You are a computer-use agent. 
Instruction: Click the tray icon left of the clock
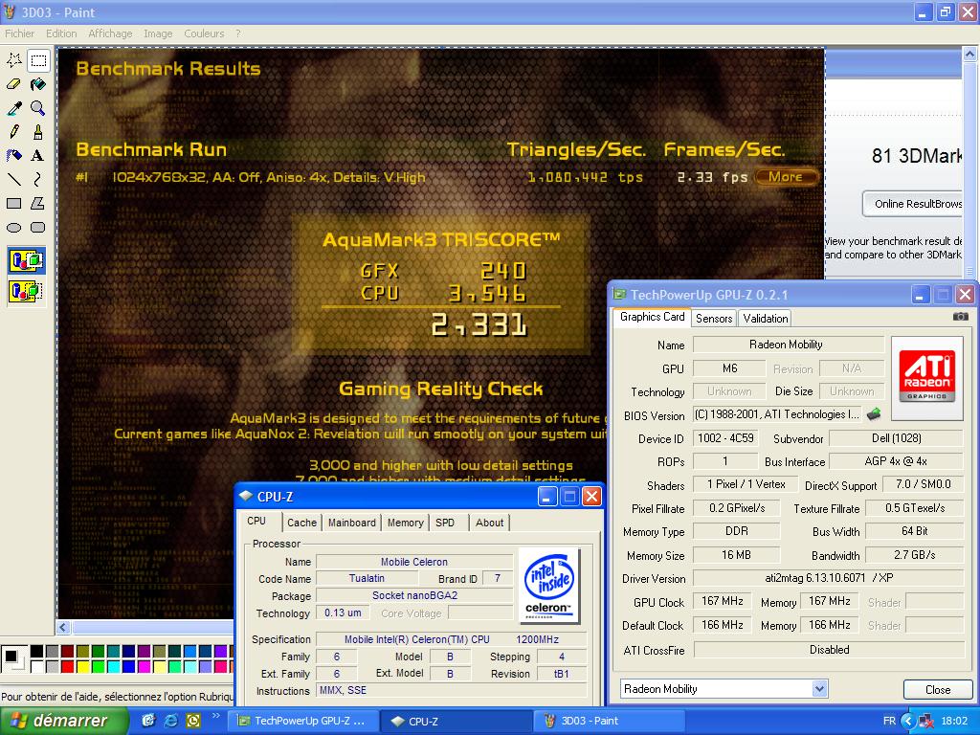point(926,721)
